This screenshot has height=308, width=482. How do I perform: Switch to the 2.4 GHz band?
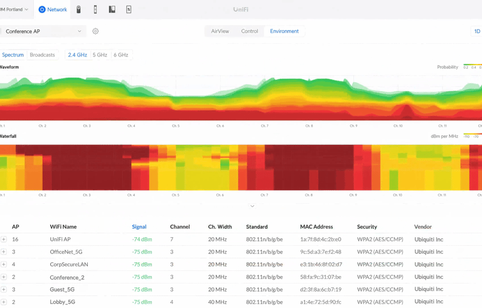(x=77, y=55)
